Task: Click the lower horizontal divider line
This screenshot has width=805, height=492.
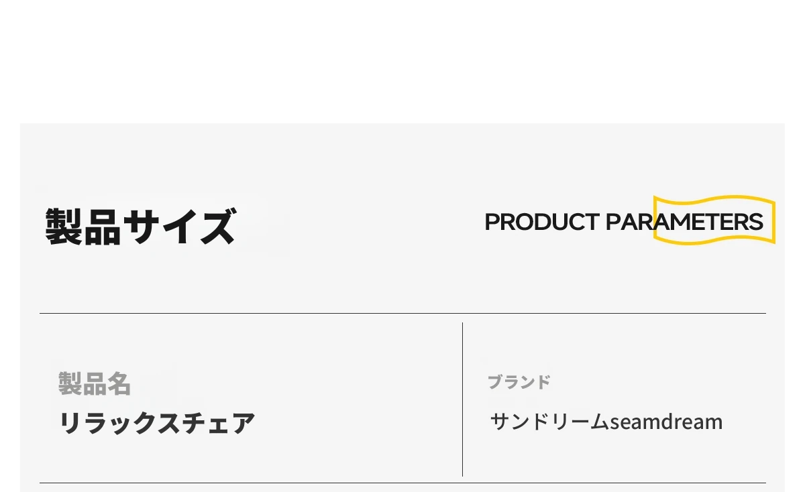Action: click(402, 483)
